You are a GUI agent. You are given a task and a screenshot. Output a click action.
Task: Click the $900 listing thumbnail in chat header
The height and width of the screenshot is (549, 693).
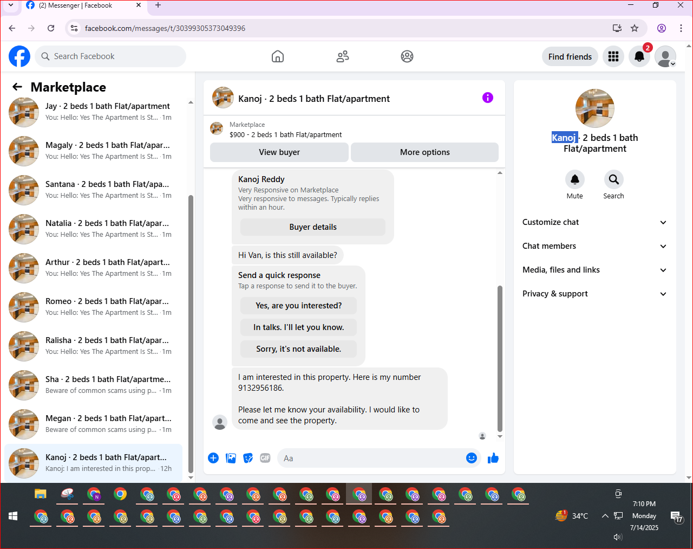tap(217, 128)
